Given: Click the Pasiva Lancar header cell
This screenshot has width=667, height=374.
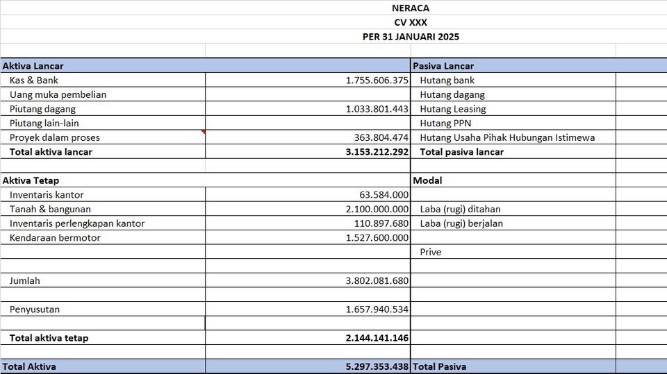Looking at the screenshot, I should [x=443, y=66].
